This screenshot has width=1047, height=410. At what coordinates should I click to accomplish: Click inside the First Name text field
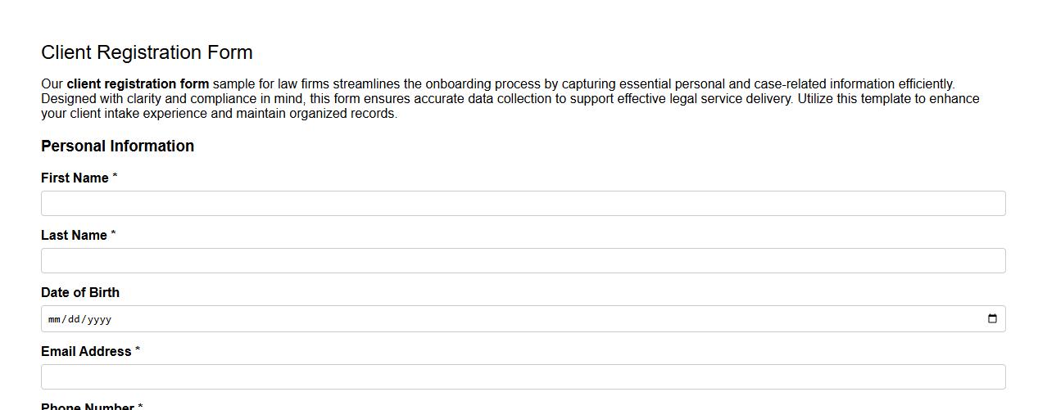tap(523, 204)
